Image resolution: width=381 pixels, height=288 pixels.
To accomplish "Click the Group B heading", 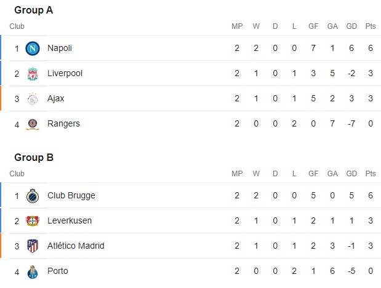I will pos(34,158).
